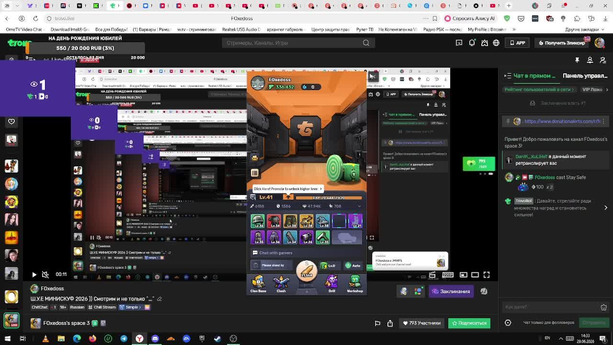Viewport: 613px width, 345px height.
Task: Toggle theater mode on the player
Action: tap(475, 275)
